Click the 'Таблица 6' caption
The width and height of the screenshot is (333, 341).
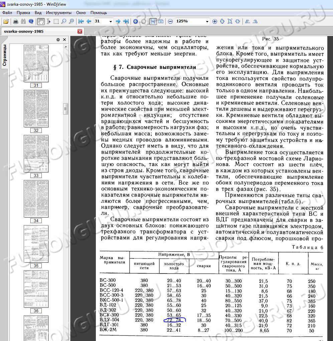coord(308,247)
